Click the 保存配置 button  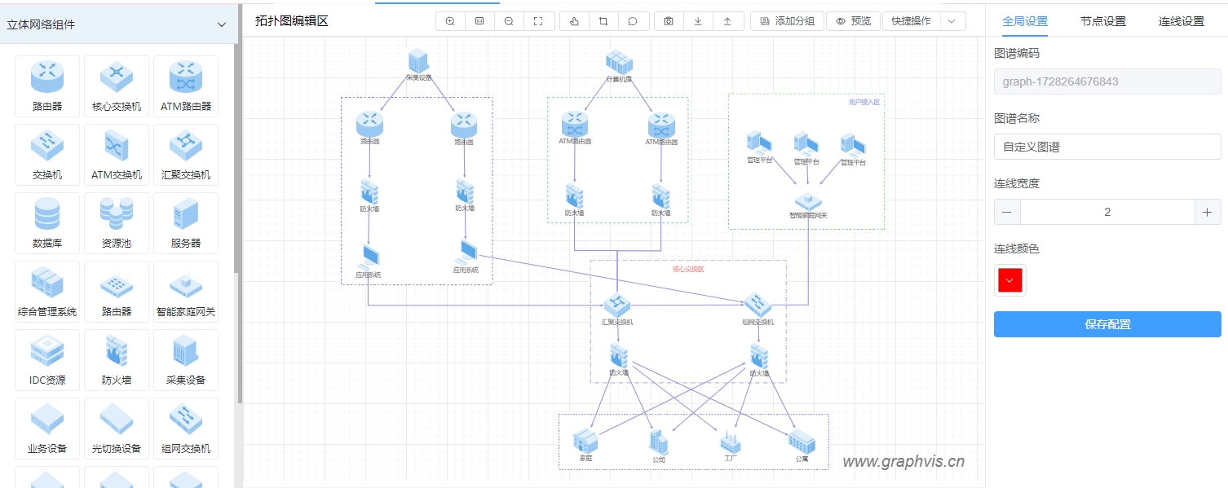click(1107, 324)
